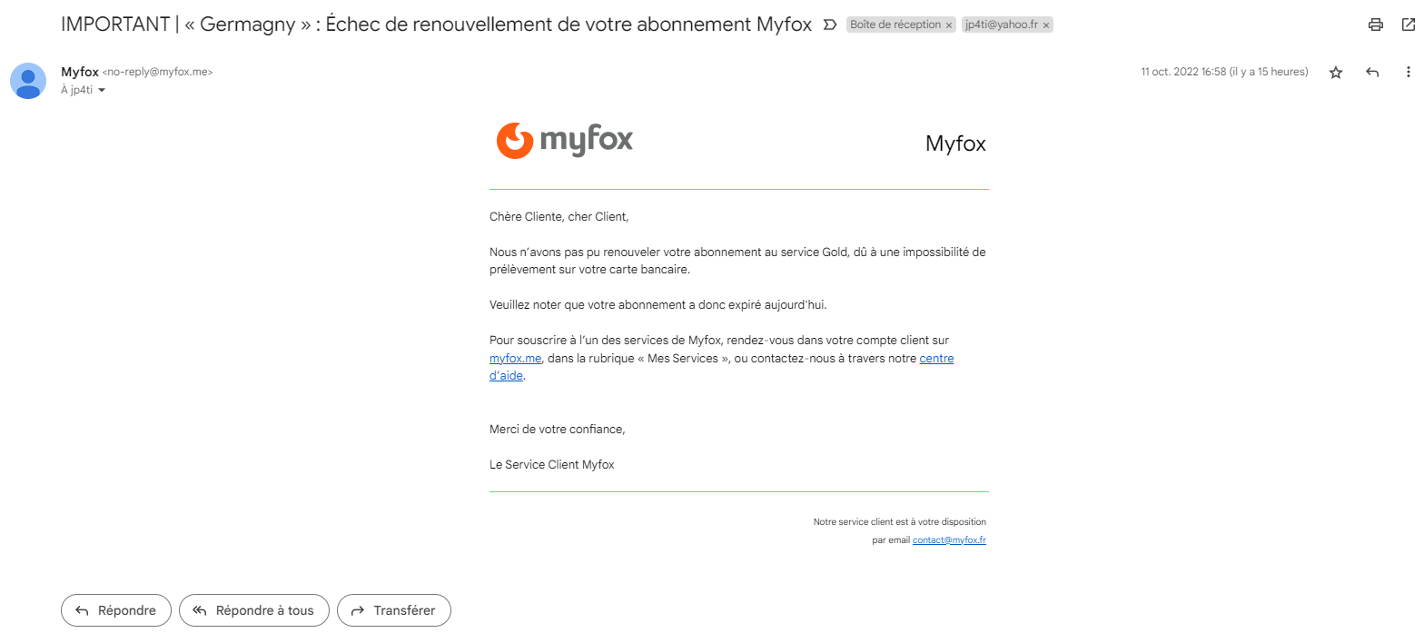Remove the jp4ti@yahoo.fr label
The height and width of the screenshot is (643, 1424).
(x=1046, y=25)
